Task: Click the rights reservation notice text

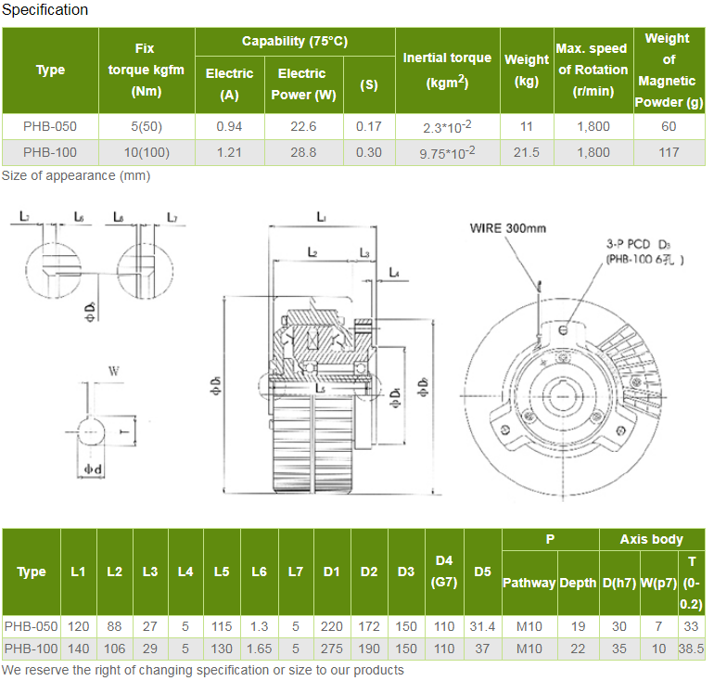Action: click(x=203, y=670)
